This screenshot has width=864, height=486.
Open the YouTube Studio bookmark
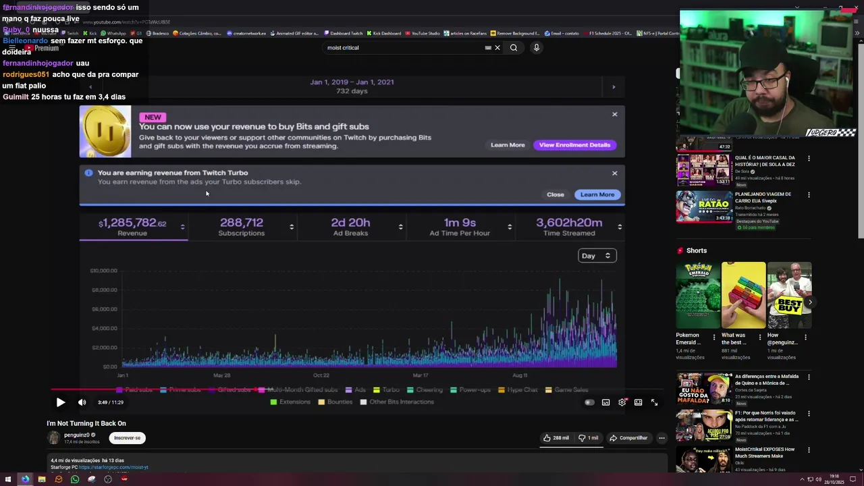423,33
